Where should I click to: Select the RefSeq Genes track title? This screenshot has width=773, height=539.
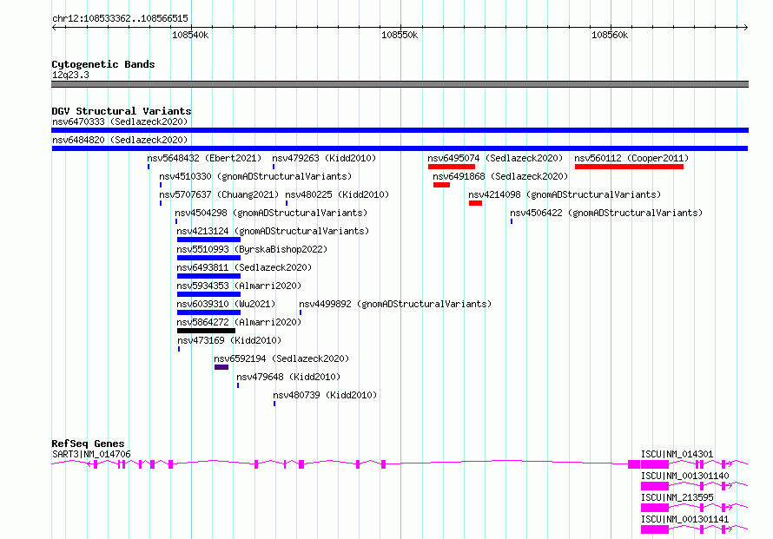pos(88,444)
